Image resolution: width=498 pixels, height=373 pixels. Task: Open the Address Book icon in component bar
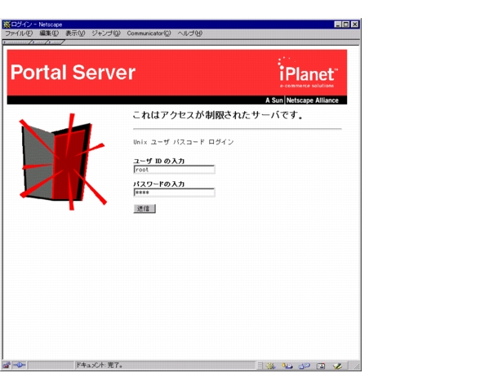(321, 366)
